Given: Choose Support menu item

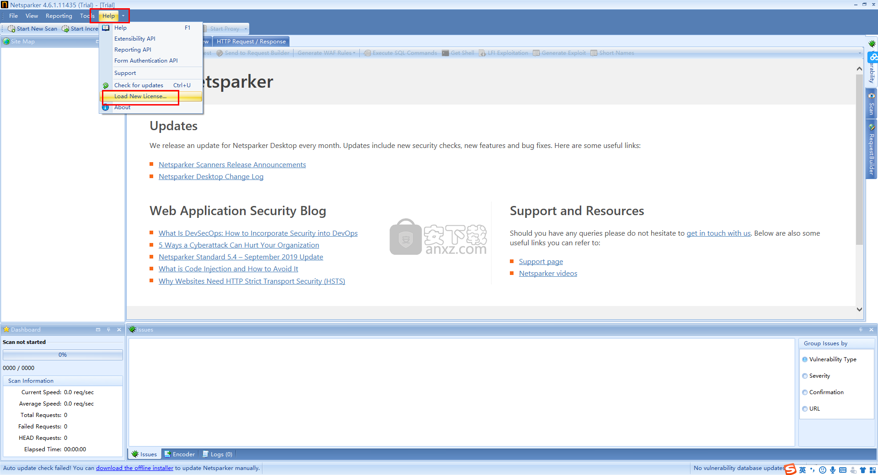Looking at the screenshot, I should (x=151, y=73).
